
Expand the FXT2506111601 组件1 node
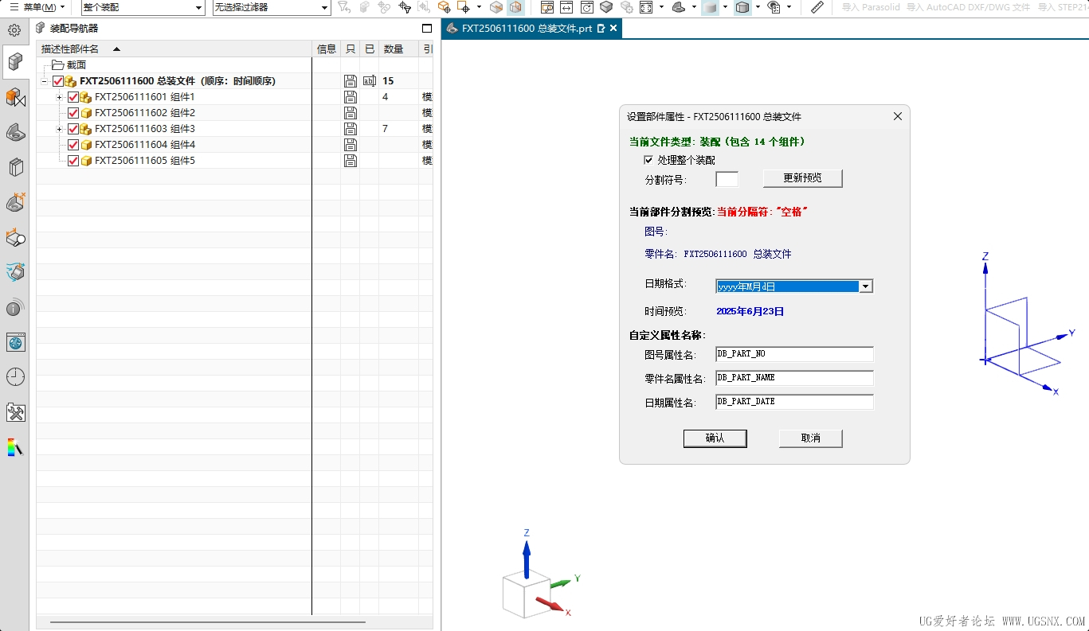[x=59, y=97]
